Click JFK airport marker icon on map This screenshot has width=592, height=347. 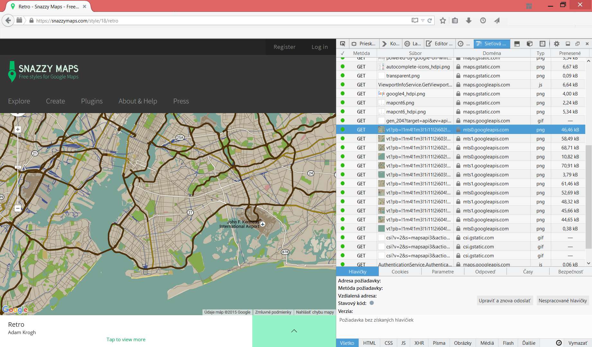point(263,224)
